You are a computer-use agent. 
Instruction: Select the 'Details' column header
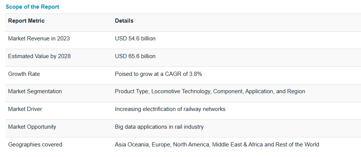[x=124, y=21]
